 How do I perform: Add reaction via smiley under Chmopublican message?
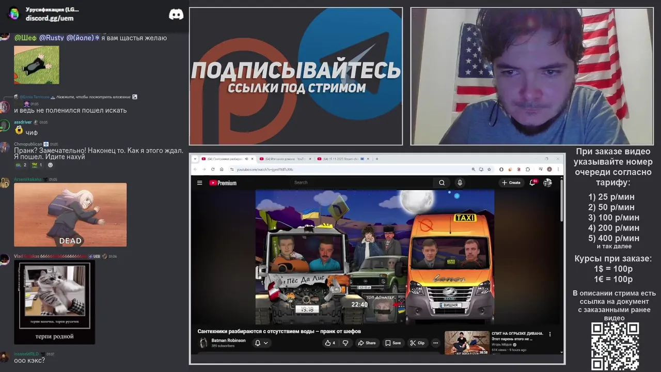(50, 165)
